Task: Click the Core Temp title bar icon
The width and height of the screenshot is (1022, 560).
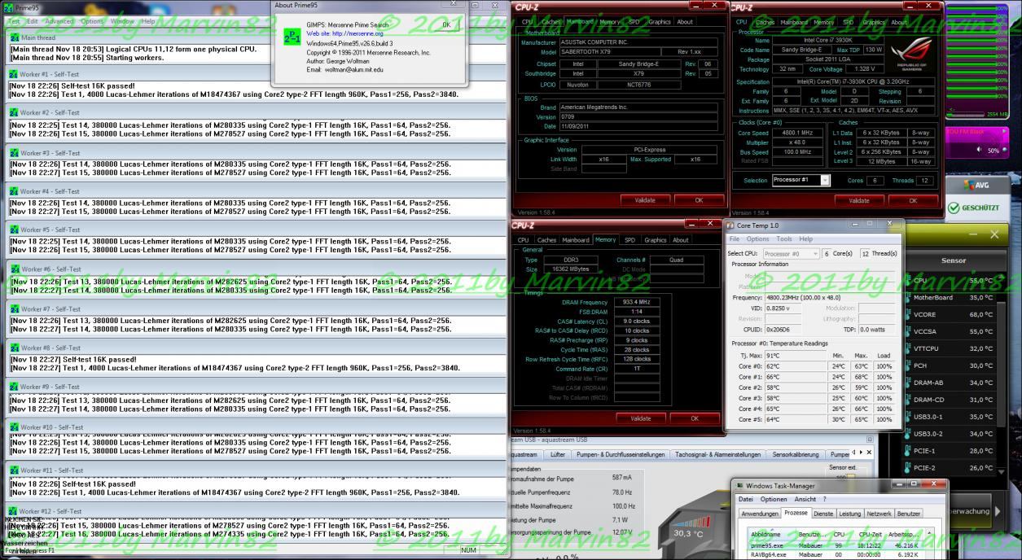Action: coord(731,225)
